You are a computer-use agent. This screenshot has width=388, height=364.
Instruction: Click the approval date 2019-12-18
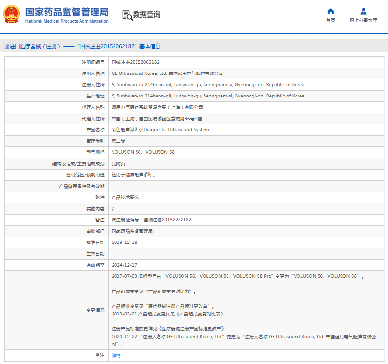pos(124,243)
